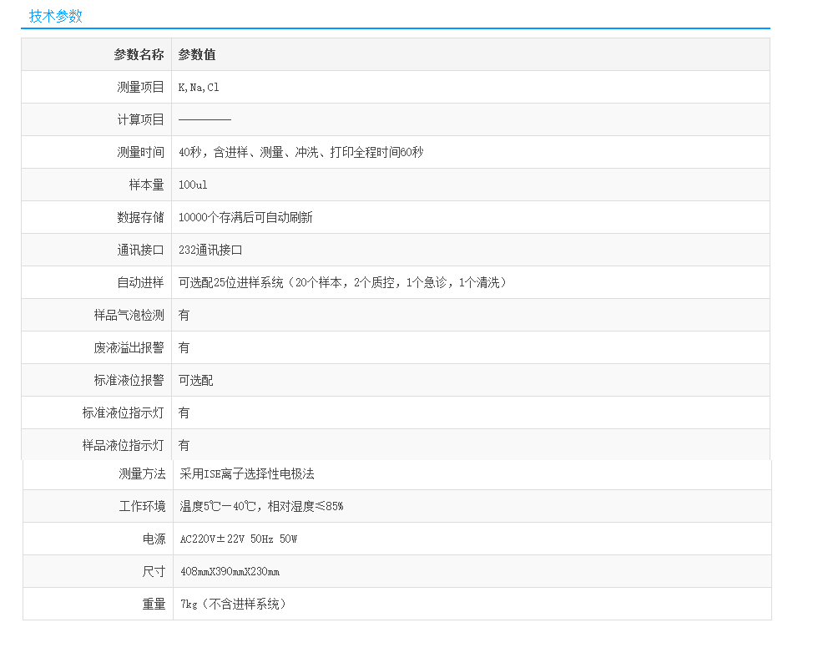Image resolution: width=818 pixels, height=668 pixels.
Task: Click the 100ul sample volume value
Action: point(192,185)
